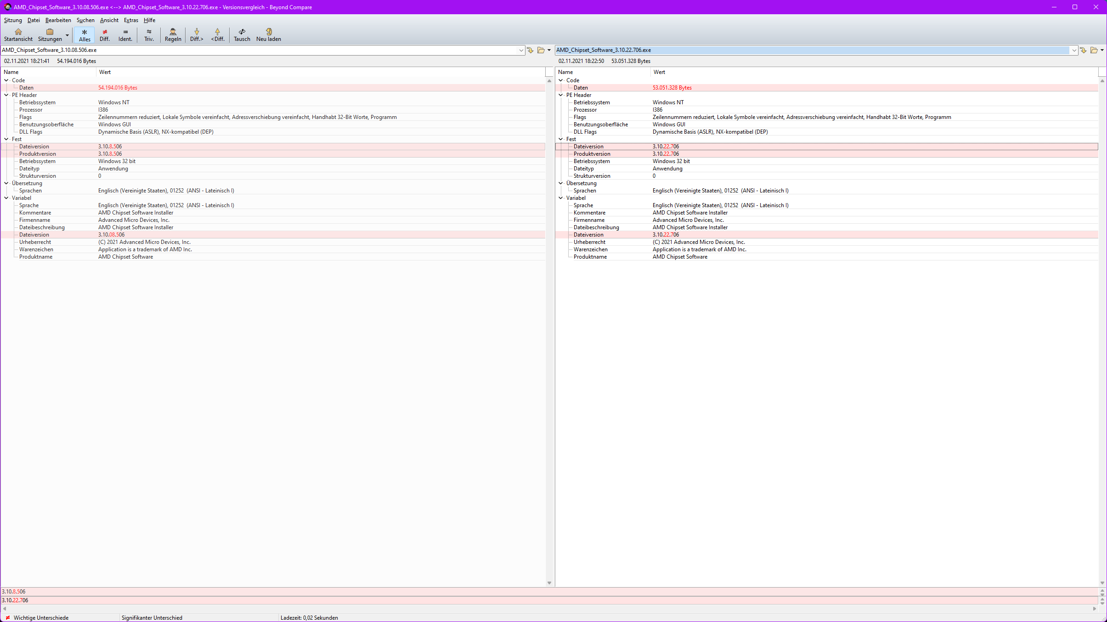The width and height of the screenshot is (1107, 622).
Task: Toggle the Alles show-all filter
Action: point(85,35)
